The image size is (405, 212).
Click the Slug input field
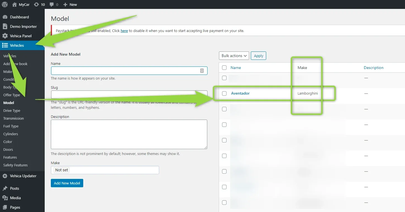[x=129, y=95]
